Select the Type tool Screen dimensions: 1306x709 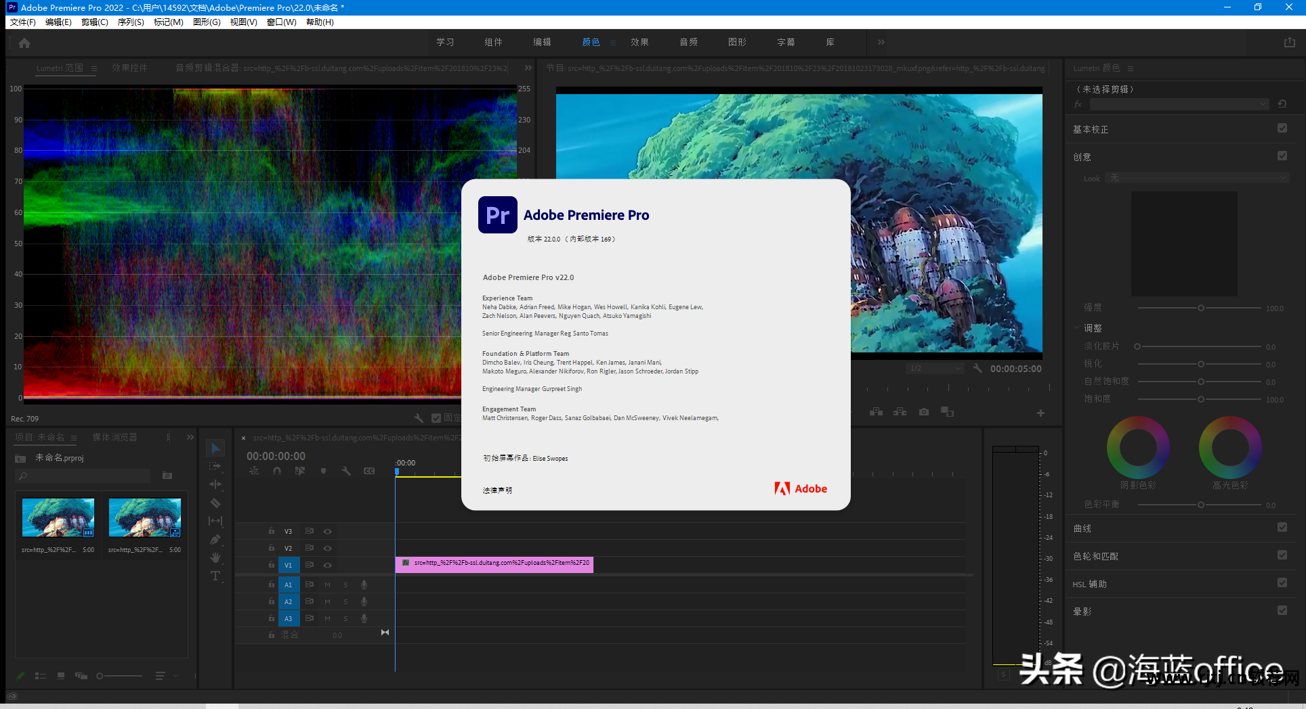(215, 576)
